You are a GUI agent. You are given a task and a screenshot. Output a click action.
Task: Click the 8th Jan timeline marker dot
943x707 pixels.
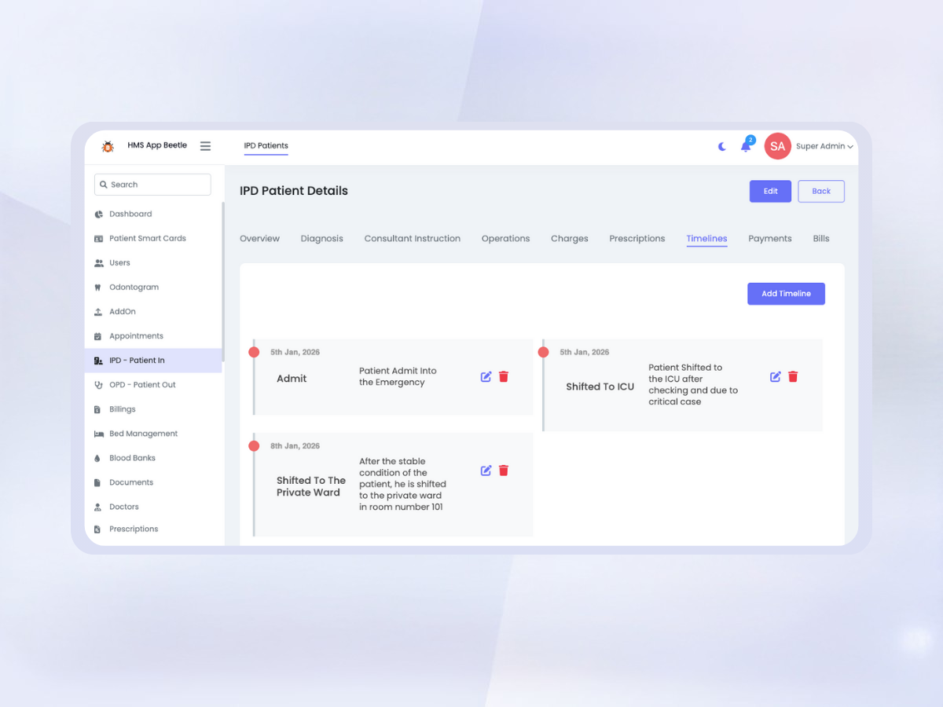254,446
